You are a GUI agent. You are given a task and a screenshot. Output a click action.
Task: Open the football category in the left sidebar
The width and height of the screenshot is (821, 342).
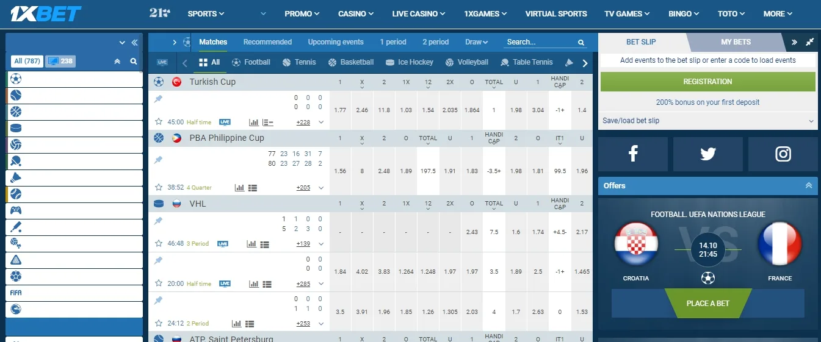tap(16, 79)
